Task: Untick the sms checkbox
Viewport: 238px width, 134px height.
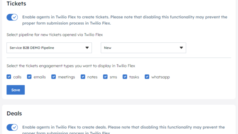Action: pyautogui.click(x=105, y=77)
